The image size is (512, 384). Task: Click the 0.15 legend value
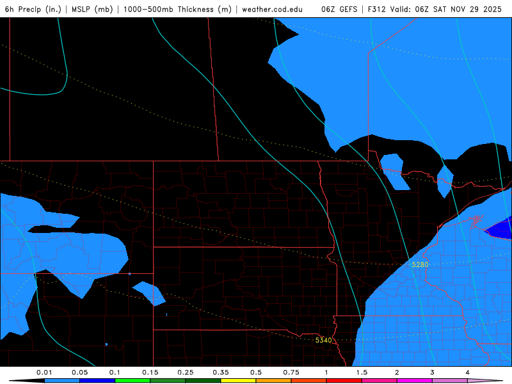click(x=150, y=372)
